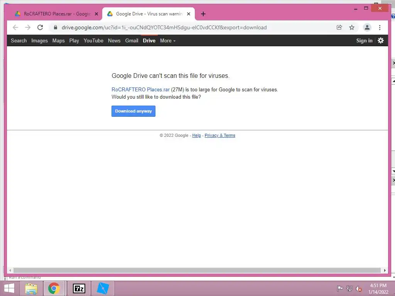Viewport: 395px width, 296px height.
Task: Click the network tray icon
Action: click(x=349, y=288)
